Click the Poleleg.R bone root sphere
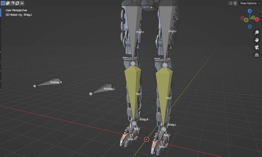262x157 pixels. coord(35,86)
